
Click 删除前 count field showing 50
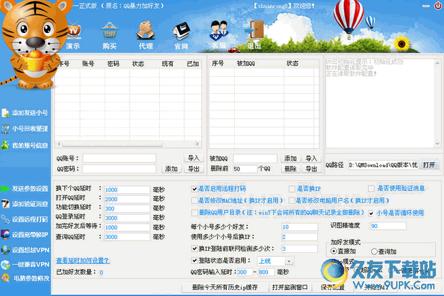coord(245,169)
